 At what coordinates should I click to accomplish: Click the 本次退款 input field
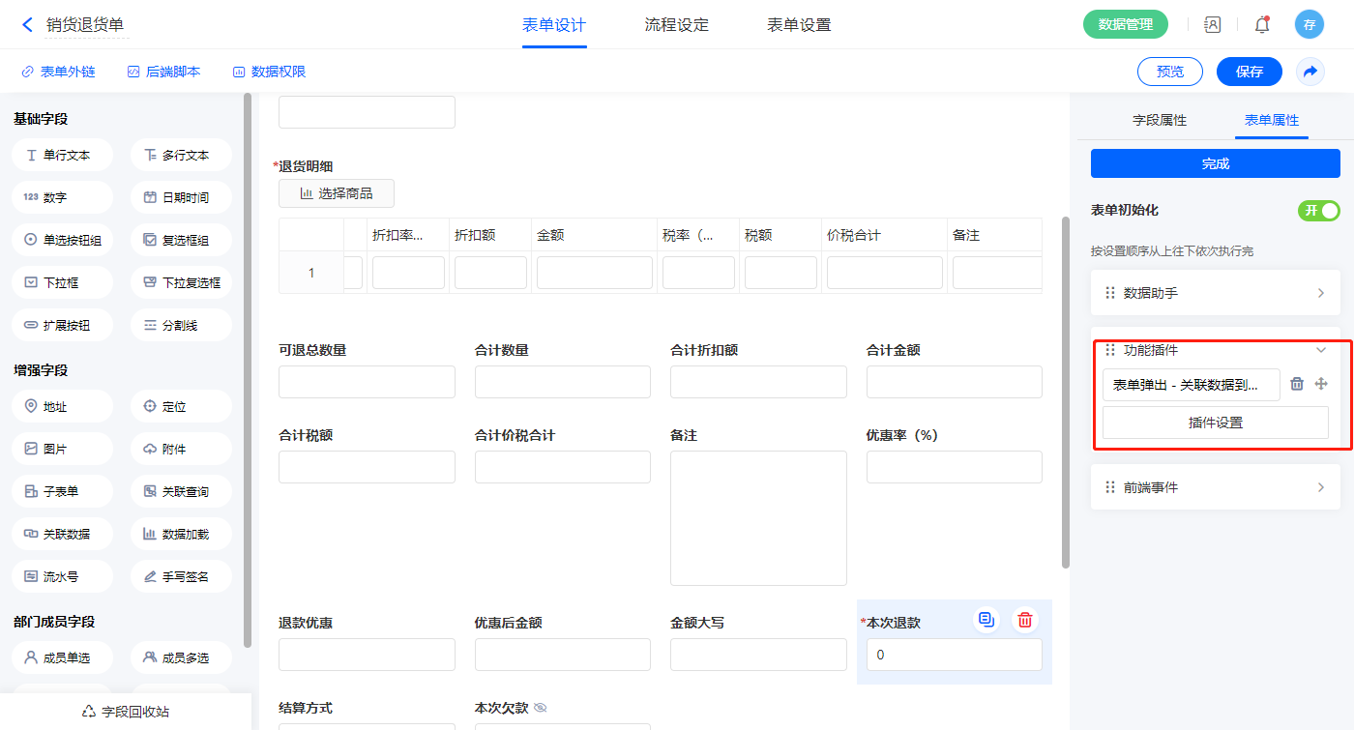tap(949, 655)
